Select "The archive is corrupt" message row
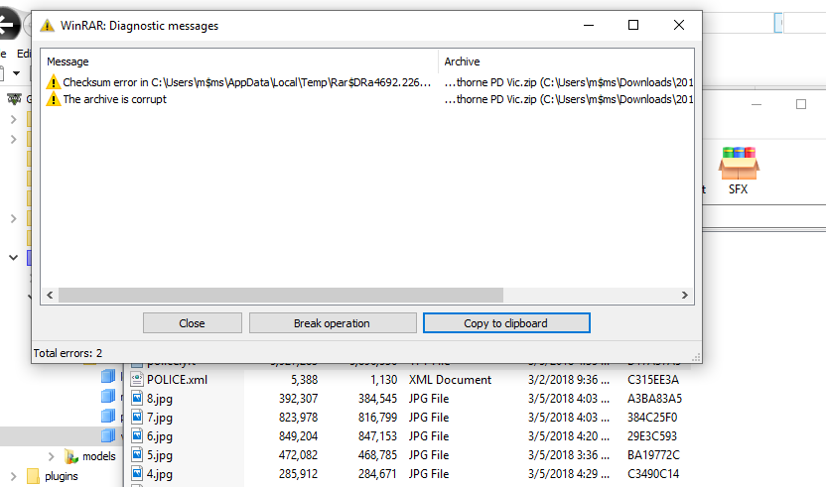The width and height of the screenshot is (826, 487). [x=367, y=99]
